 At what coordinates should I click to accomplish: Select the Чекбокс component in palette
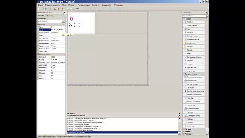[194, 61]
